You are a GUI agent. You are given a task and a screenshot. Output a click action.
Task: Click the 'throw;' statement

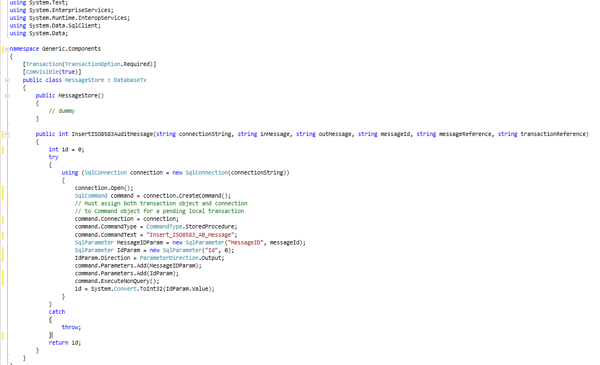(71, 327)
